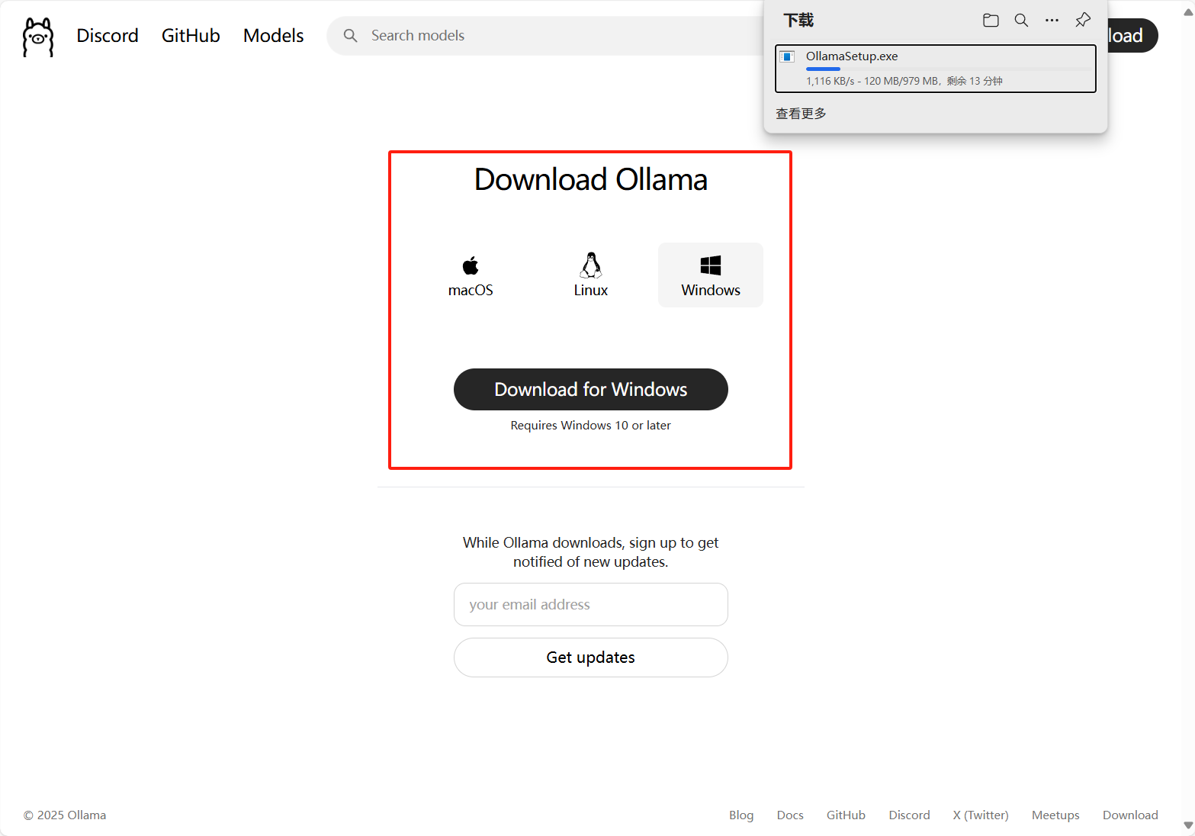The image size is (1195, 836).
Task: Open the X (Twitter) footer link
Action: pyautogui.click(x=981, y=815)
